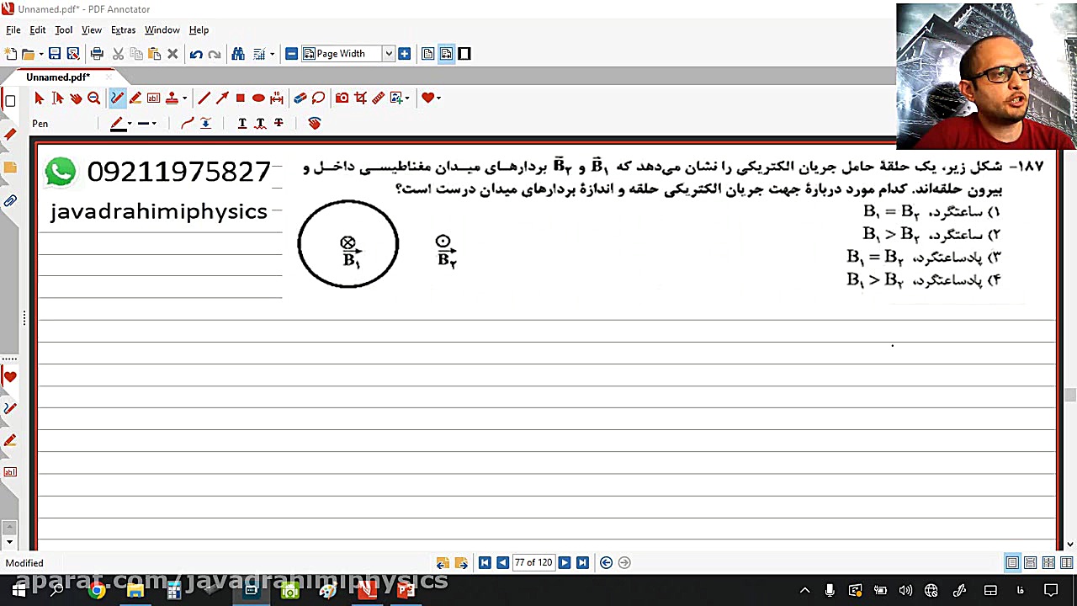Toggle full screen page view mode

pos(464,53)
